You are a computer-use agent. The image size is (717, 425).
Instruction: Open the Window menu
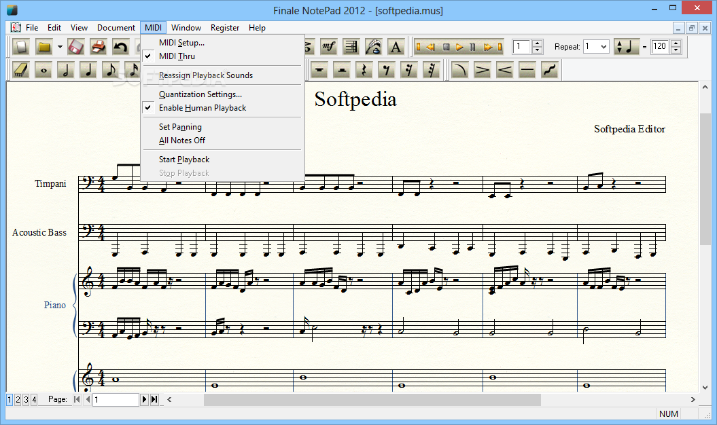[186, 27]
